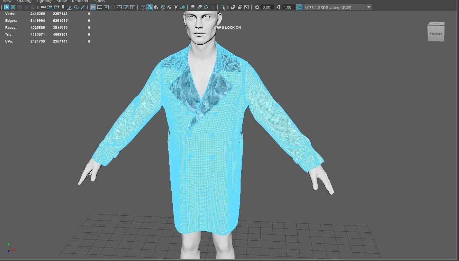Toggle the Safe Title overlay
This screenshot has width=459, height=261.
(133, 7)
